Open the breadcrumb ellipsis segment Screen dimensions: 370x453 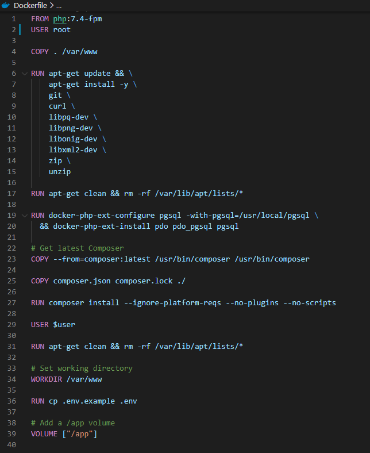[59, 6]
